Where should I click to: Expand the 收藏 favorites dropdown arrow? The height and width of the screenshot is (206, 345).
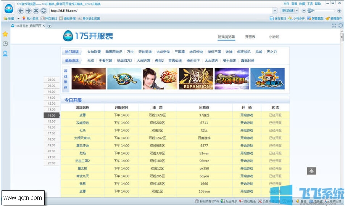coord(18,18)
